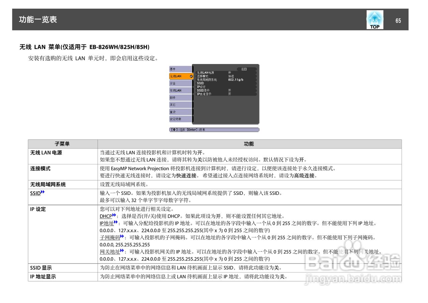Select the 重设 tab in projector menu image
This screenshot has height=303, width=428.
181,112
